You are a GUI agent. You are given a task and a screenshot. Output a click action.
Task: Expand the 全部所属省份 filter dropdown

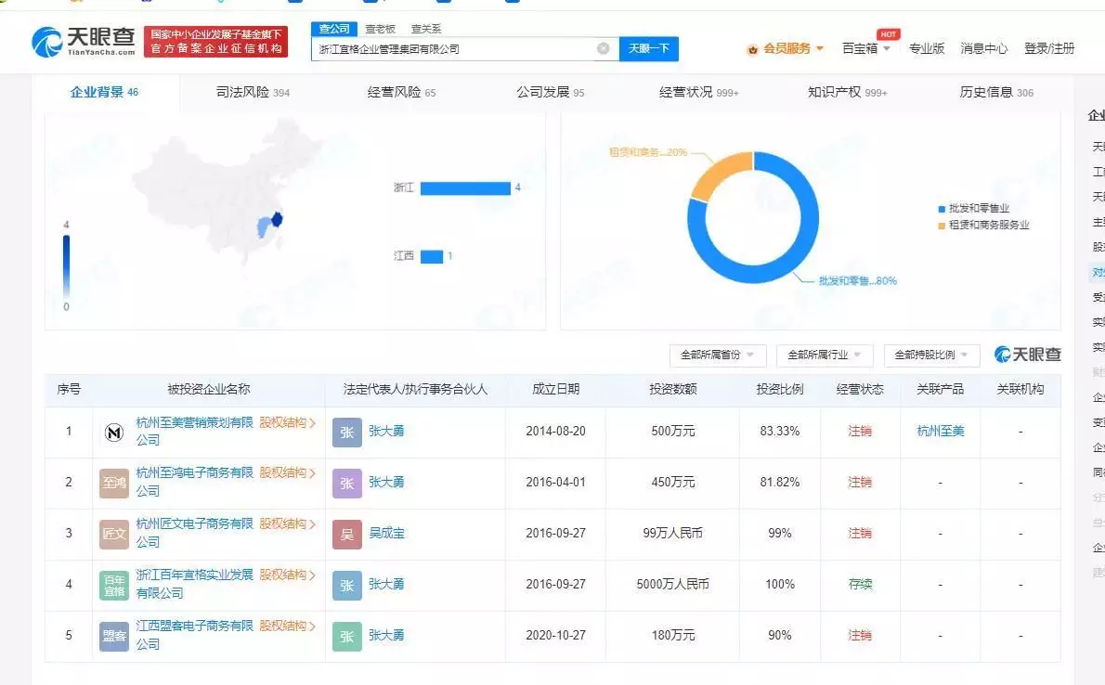(718, 355)
